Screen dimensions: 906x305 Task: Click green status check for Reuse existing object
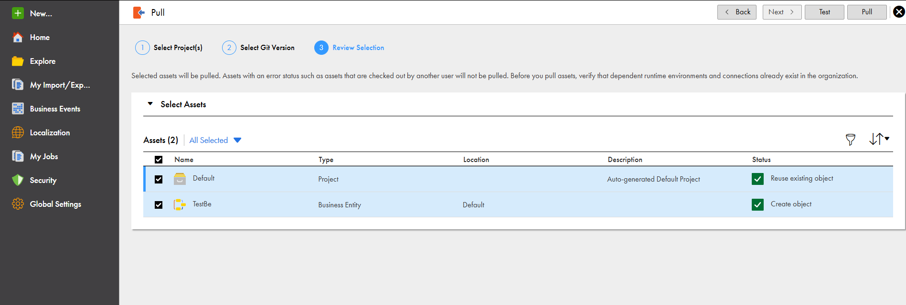tap(757, 179)
